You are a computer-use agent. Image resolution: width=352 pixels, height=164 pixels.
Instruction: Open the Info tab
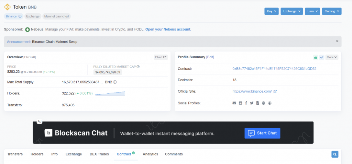54,154
